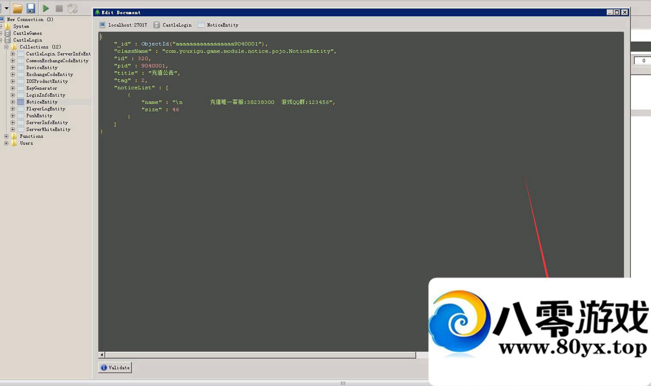Click the Validate button
Viewport: 651px width, 386px height.
click(x=115, y=368)
